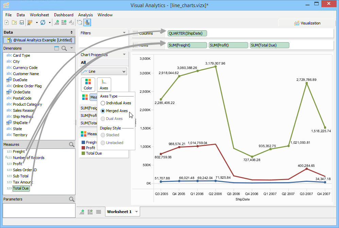Add new dashboard via toolbar grid icon

point(64,22)
